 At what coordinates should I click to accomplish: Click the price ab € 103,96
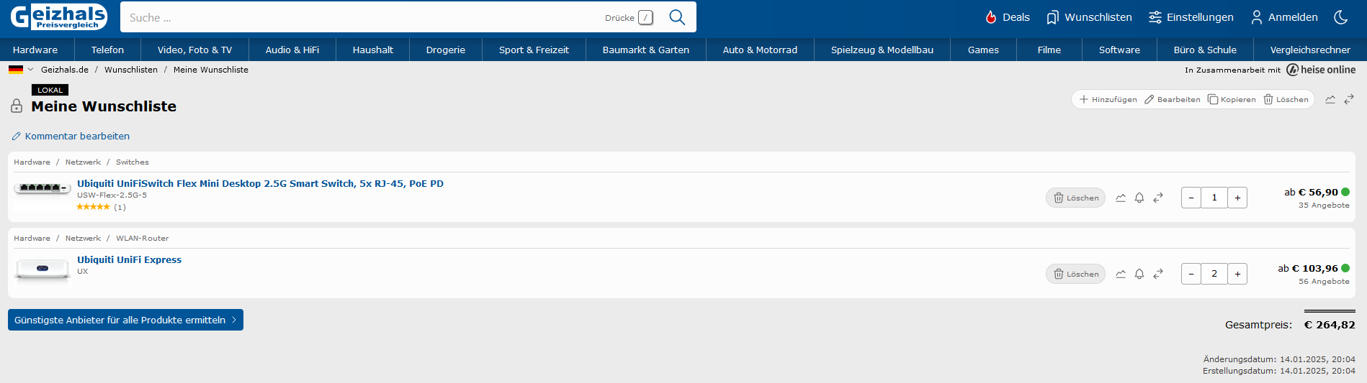pyautogui.click(x=1308, y=269)
